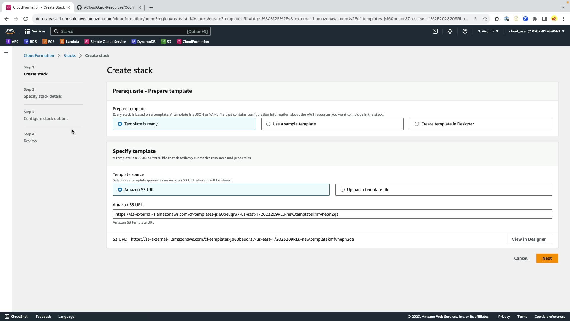Click View in Designer button

tap(529, 239)
